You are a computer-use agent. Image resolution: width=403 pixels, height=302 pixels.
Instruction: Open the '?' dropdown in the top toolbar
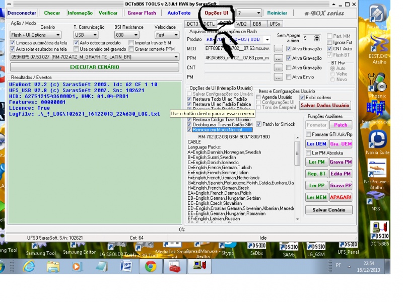pyautogui.click(x=249, y=13)
